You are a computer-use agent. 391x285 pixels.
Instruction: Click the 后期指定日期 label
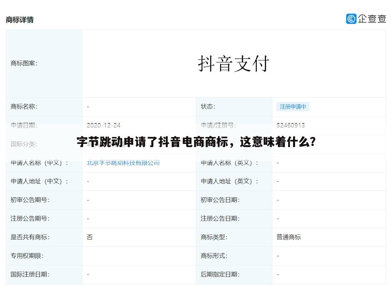(x=220, y=275)
